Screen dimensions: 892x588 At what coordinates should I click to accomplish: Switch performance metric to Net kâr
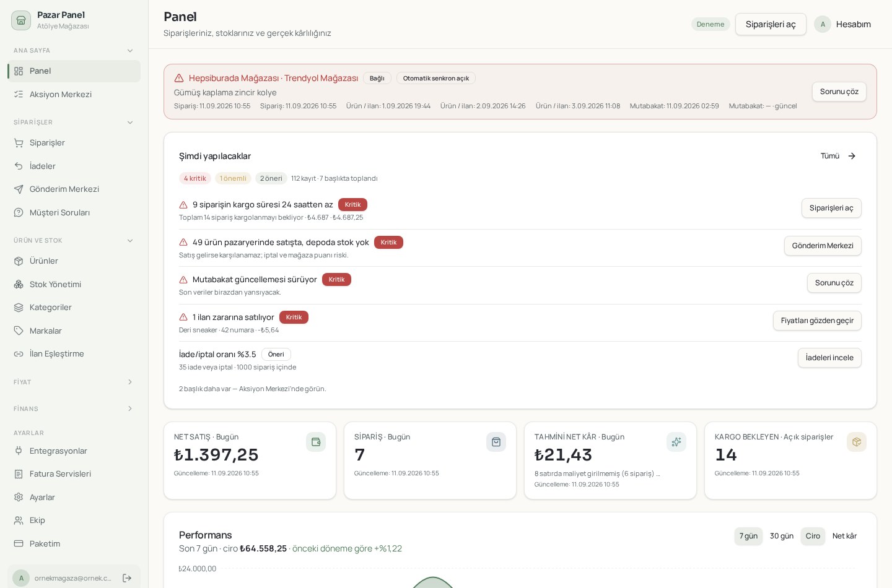click(844, 536)
